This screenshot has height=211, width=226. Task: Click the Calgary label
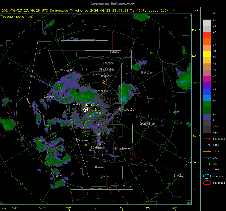tap(98, 148)
